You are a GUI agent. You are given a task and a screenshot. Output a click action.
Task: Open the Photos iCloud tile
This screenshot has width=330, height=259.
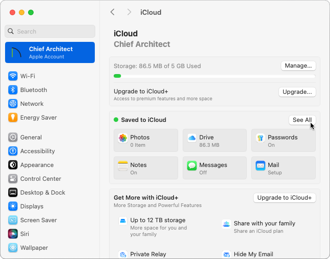pyautogui.click(x=145, y=140)
